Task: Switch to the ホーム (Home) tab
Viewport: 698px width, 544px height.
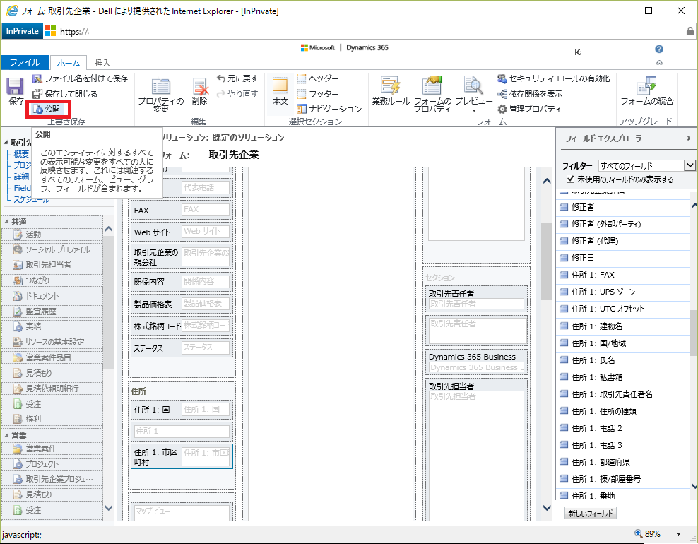Action: 68,63
